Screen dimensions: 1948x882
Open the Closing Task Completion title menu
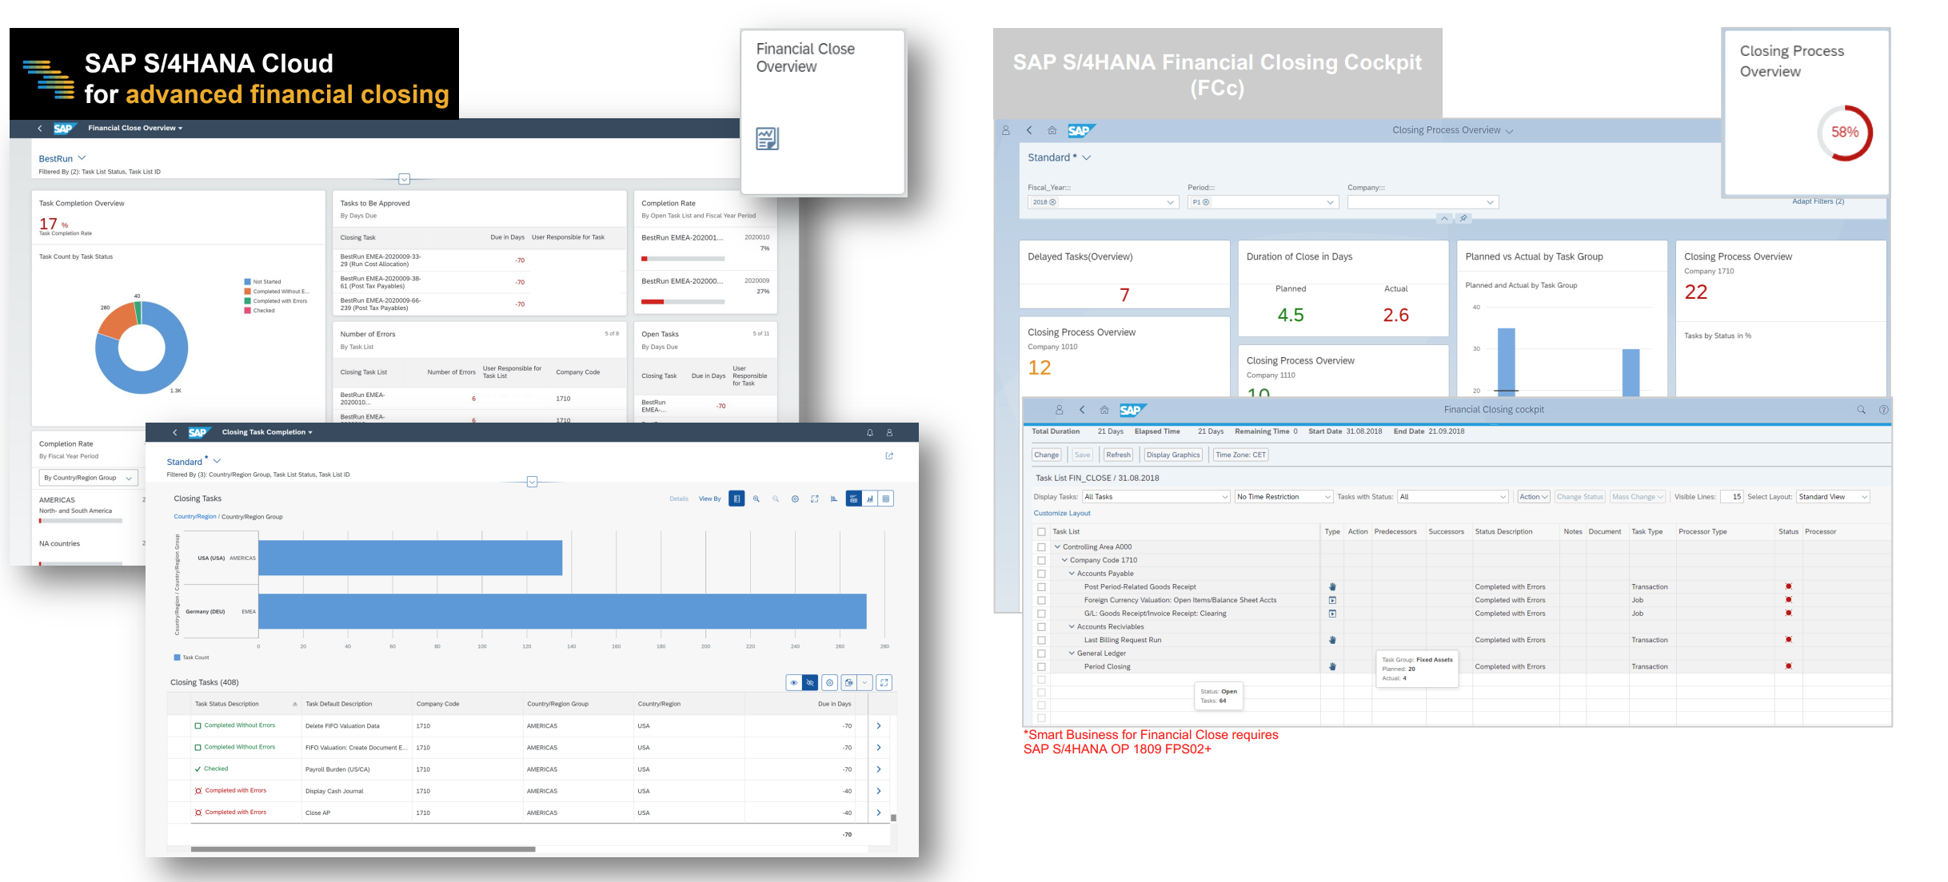pyautogui.click(x=267, y=432)
